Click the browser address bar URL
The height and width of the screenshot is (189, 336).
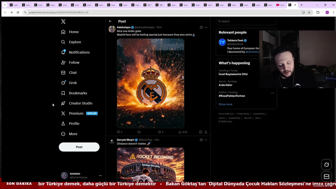tap(59, 12)
